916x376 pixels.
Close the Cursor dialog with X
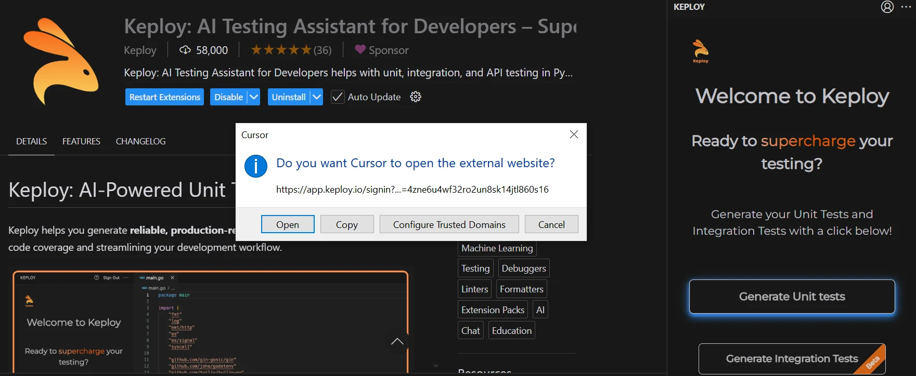pyautogui.click(x=574, y=135)
